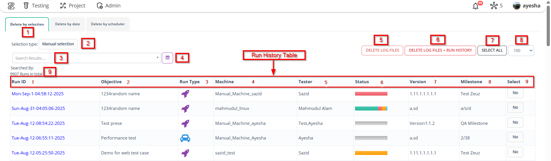The image size is (551, 161).
Task: Click the ZeuZ logo icon
Action: [11, 6]
